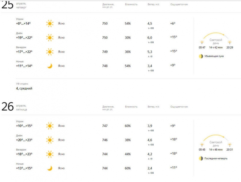Click the large date number 26
The image size is (241, 182).
coord(8,107)
